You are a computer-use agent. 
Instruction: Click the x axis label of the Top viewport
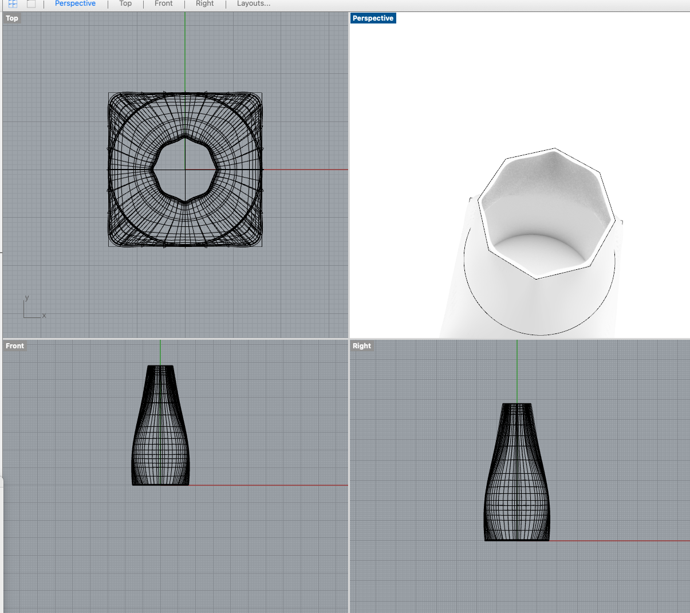[44, 315]
